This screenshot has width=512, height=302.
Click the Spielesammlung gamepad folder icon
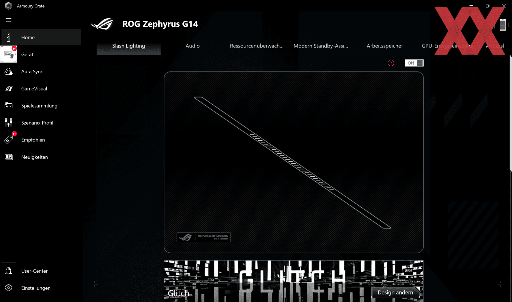[x=9, y=106]
